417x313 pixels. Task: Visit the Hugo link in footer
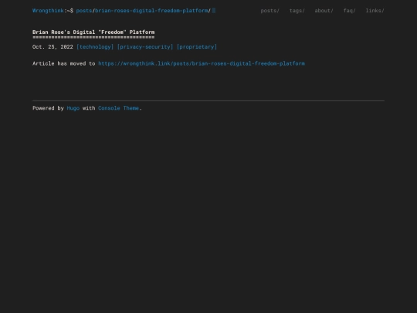pyautogui.click(x=73, y=108)
